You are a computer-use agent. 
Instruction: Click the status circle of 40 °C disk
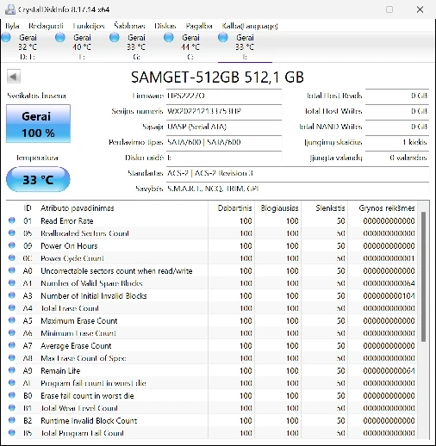click(x=60, y=37)
